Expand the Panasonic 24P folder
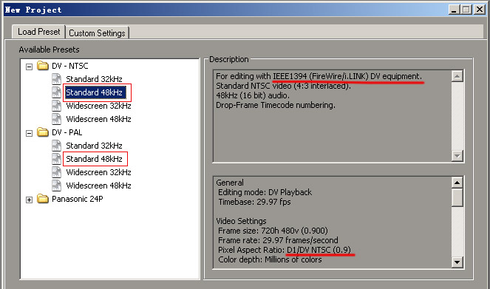The width and height of the screenshot is (490, 289). 29,200
